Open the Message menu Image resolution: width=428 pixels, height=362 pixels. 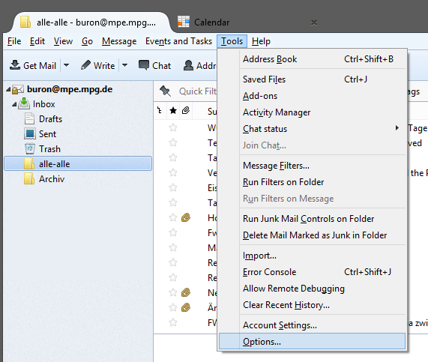coord(119,41)
